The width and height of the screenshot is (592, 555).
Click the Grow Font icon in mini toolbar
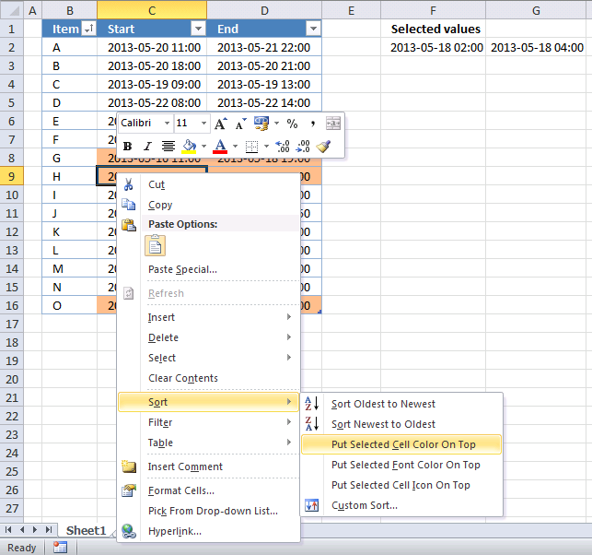pyautogui.click(x=220, y=124)
